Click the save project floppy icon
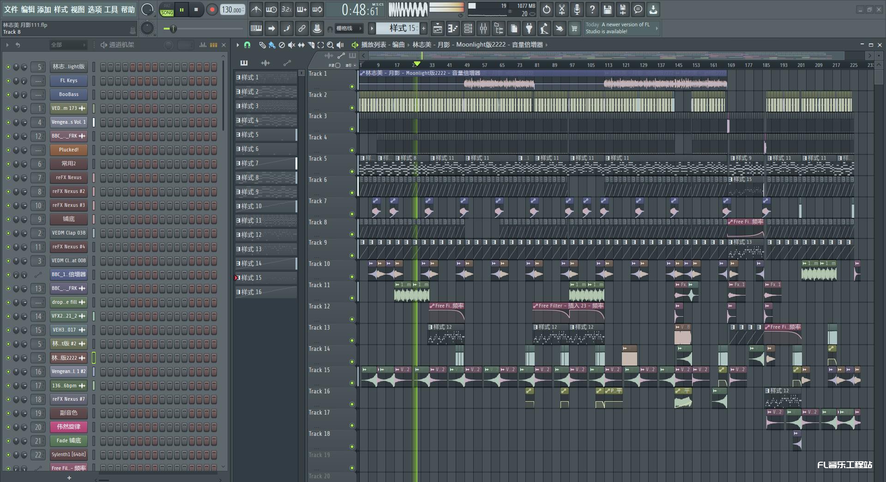The image size is (886, 482). point(608,9)
